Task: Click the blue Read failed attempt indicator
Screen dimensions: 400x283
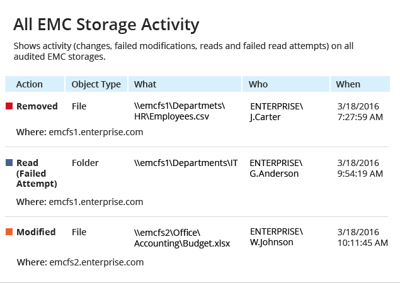Action: click(9, 162)
